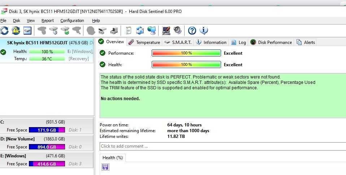Open the File menu
The image size is (346, 175).
pyautogui.click(x=3, y=21)
